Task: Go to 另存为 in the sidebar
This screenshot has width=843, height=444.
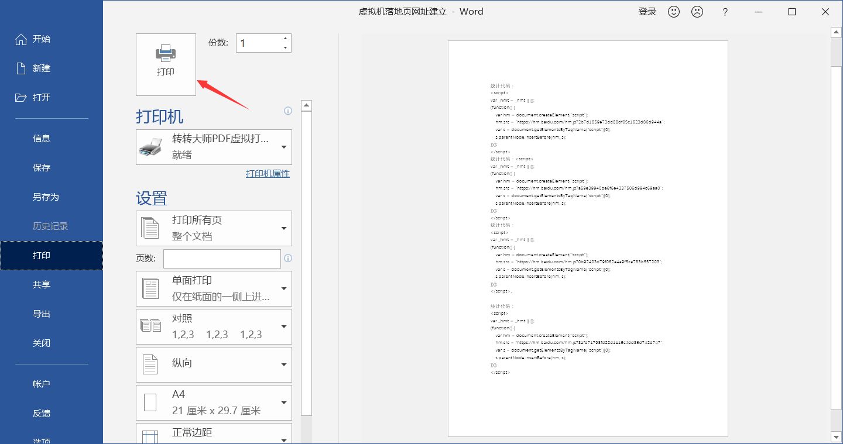Action: point(46,197)
